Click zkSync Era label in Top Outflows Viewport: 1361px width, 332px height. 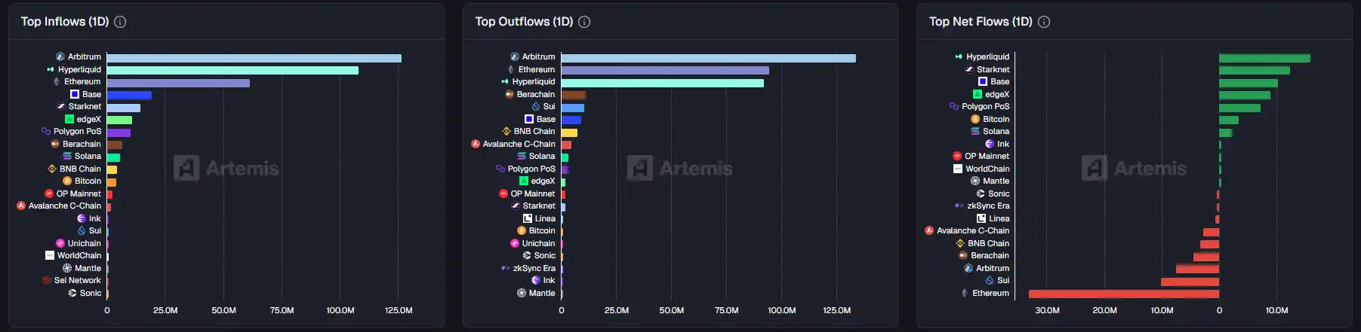pos(534,268)
